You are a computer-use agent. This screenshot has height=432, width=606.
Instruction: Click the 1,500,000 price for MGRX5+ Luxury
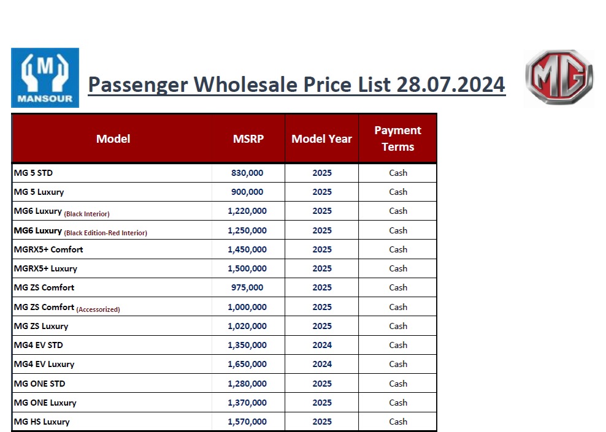coord(247,268)
